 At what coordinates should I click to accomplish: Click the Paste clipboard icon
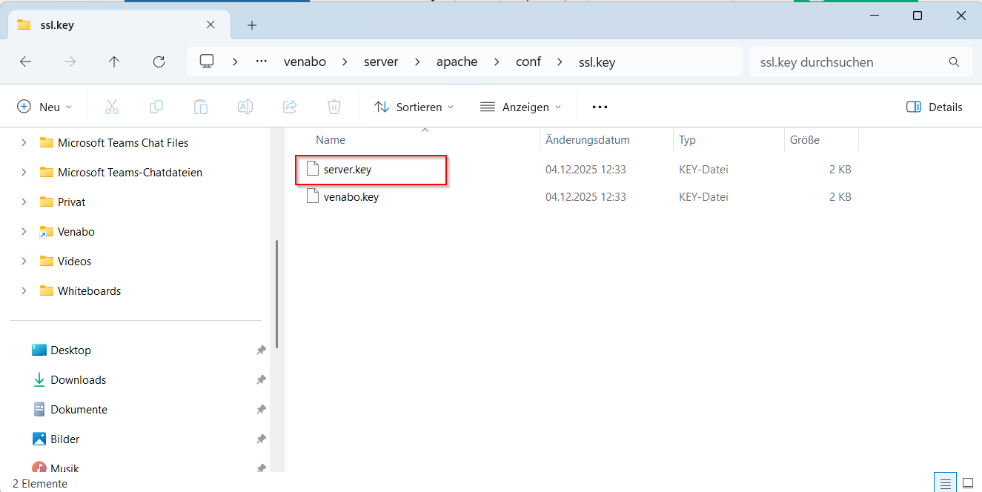tap(201, 107)
